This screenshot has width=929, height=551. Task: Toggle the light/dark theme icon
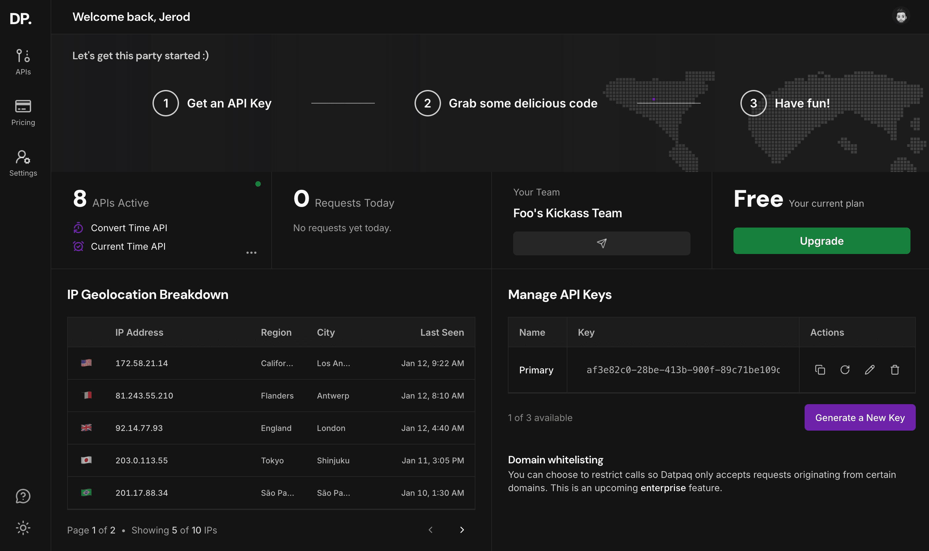tap(22, 528)
